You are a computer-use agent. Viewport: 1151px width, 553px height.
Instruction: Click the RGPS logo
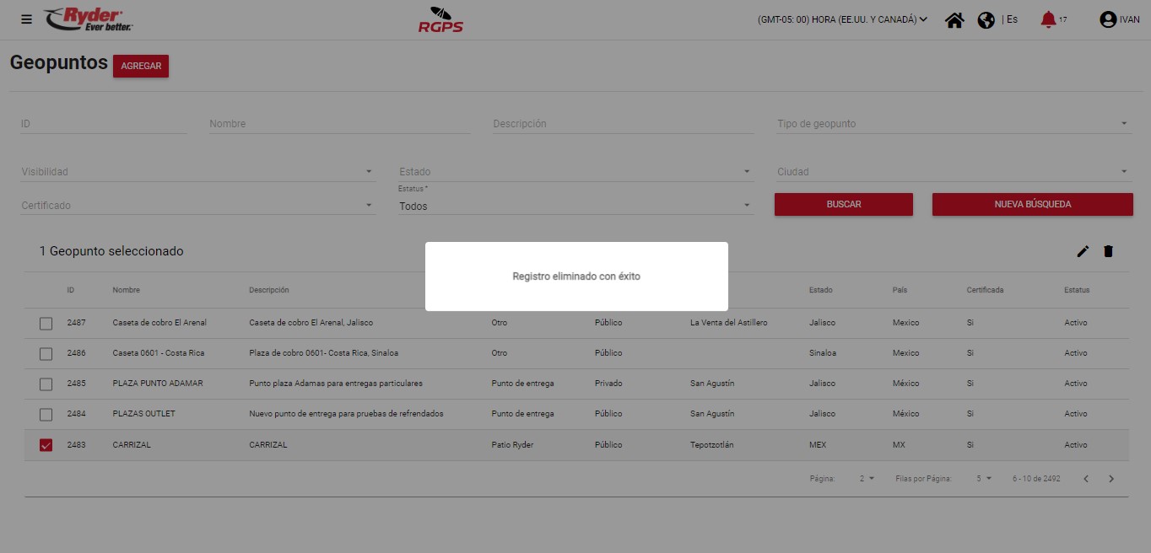[440, 20]
